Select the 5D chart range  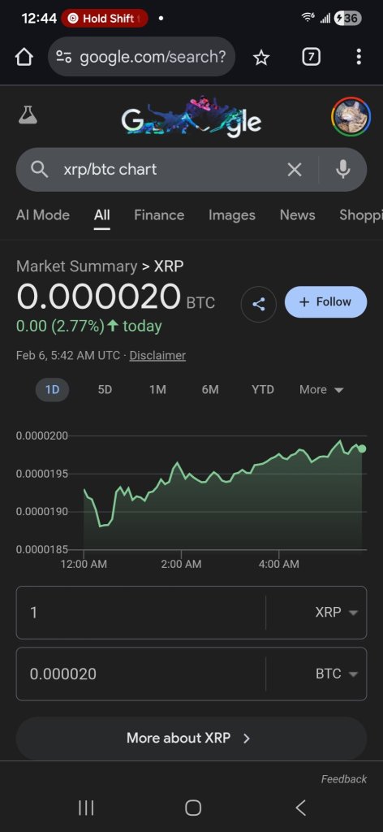pyautogui.click(x=105, y=389)
